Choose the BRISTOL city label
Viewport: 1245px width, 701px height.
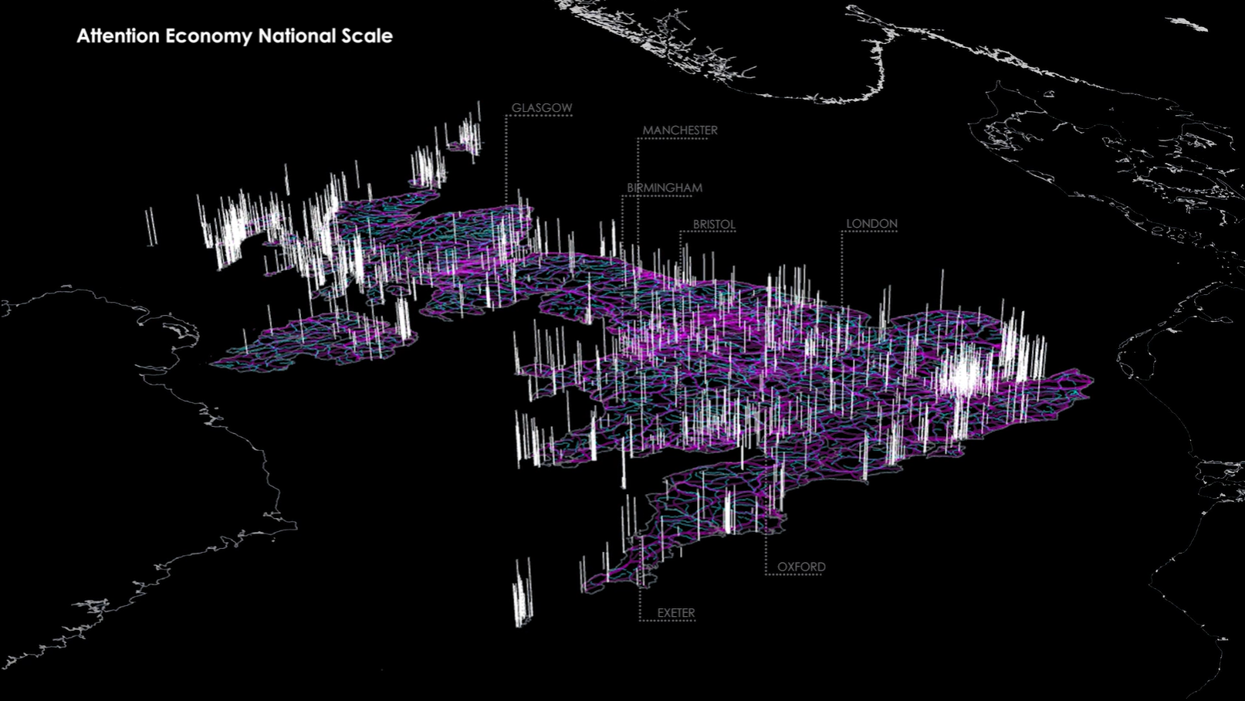click(713, 225)
